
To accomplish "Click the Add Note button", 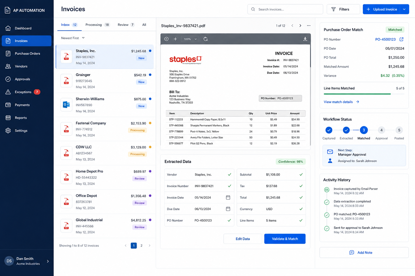I will (x=364, y=253).
